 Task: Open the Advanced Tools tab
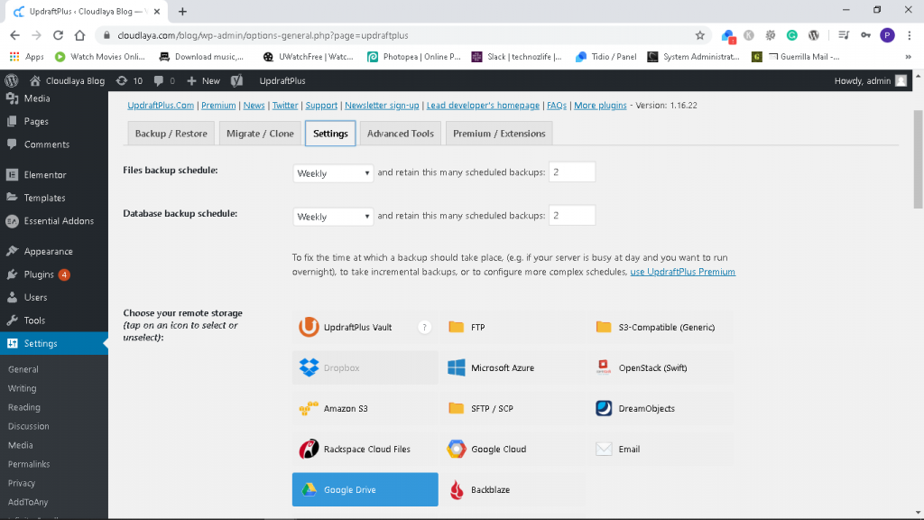(x=400, y=134)
